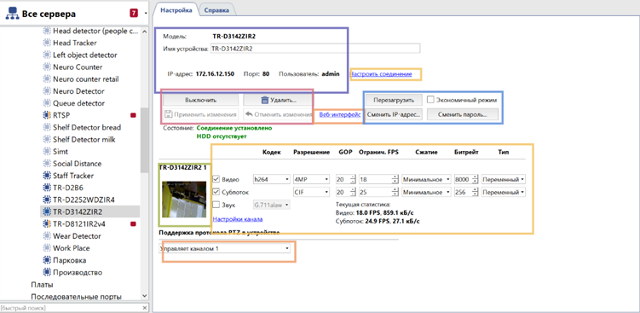Viewport: 640px width, 313px height.
Task: Open the Веб-интерфейс link
Action: pos(339,115)
